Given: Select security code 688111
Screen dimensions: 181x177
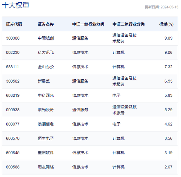Looking at the screenshot, I should pyautogui.click(x=12, y=67).
